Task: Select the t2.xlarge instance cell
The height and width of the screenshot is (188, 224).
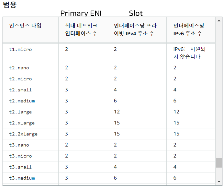Action: point(22,123)
